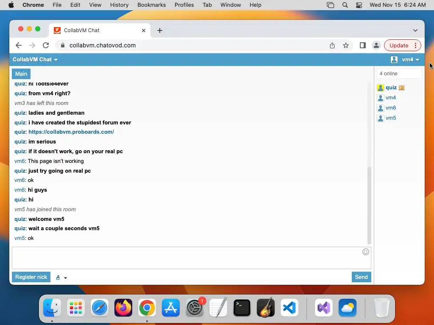Click the lock icon in address bar
The image size is (434, 325).
63,45
